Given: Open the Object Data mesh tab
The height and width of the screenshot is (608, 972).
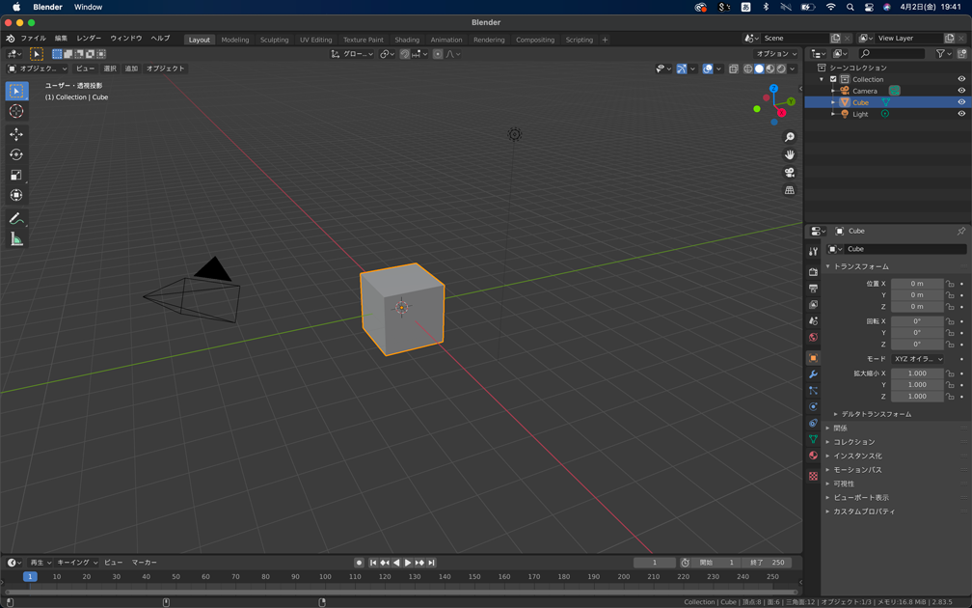Looking at the screenshot, I should pyautogui.click(x=813, y=439).
